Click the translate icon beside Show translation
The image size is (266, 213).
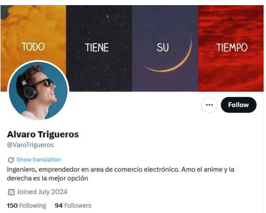point(11,160)
